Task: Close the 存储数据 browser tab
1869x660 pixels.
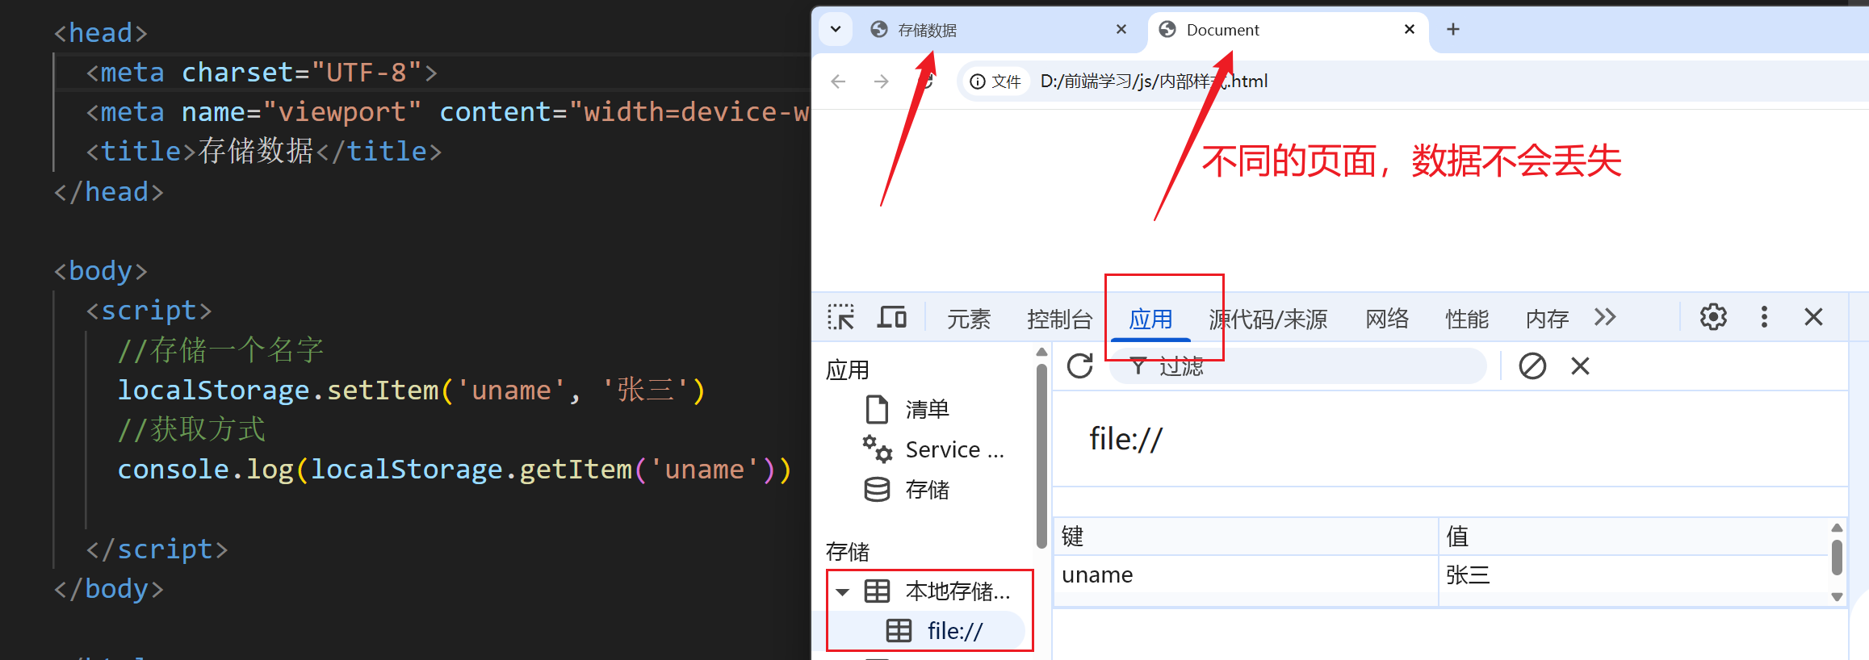Action: (x=1121, y=30)
